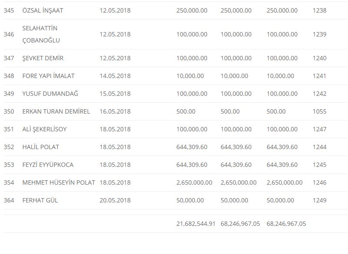Select the SELAHATTİN ÇOBANOĞLU name cell
The height and width of the screenshot is (254, 348).
(41, 34)
